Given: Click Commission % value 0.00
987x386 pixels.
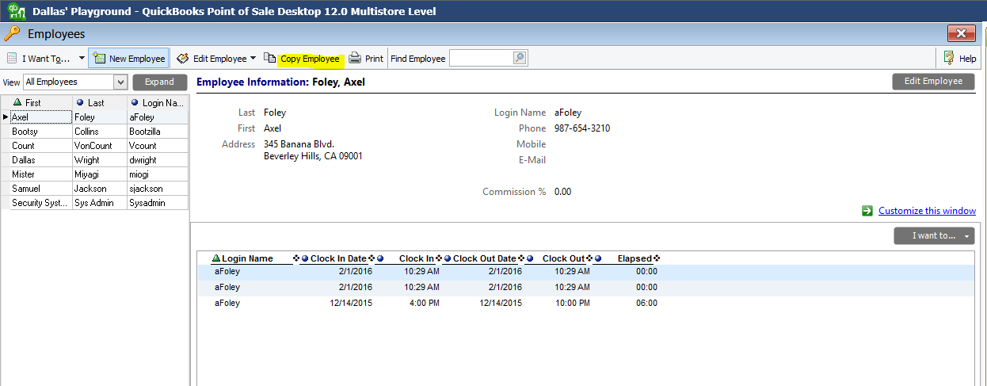Looking at the screenshot, I should (562, 192).
